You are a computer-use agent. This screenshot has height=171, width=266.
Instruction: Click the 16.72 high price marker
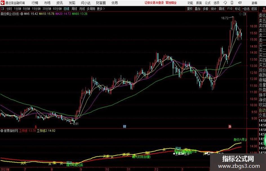point(225,18)
